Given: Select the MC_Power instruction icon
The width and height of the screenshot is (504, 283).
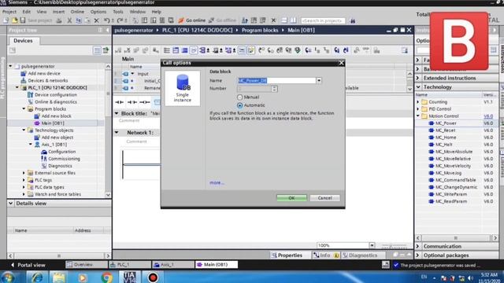Looking at the screenshot, I should pos(432,123).
